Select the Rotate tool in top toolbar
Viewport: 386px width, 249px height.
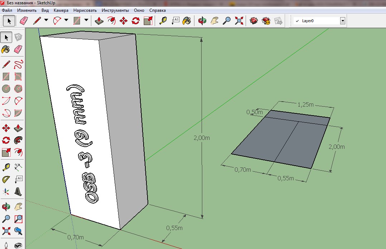tap(136, 21)
